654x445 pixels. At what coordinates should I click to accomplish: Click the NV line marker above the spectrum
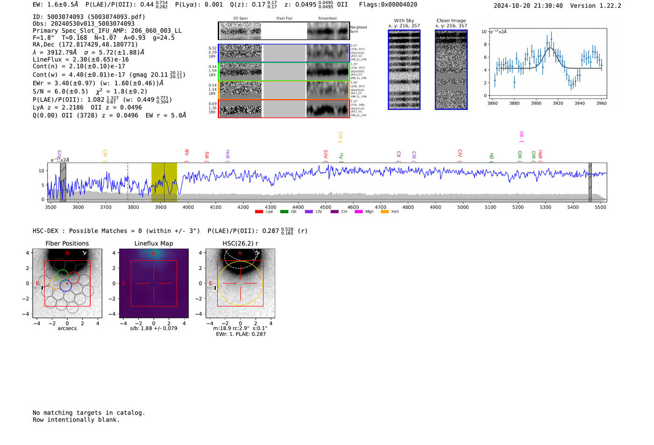(x=186, y=155)
